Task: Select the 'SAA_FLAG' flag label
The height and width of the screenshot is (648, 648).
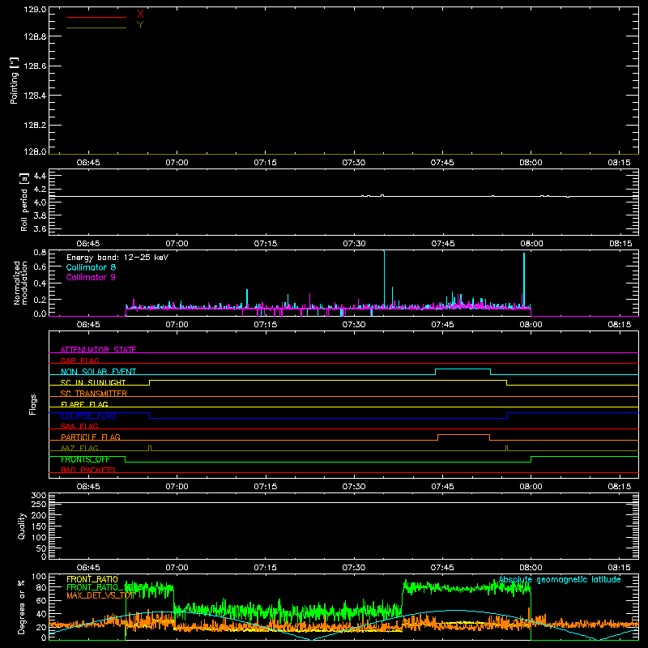Action: click(79, 426)
